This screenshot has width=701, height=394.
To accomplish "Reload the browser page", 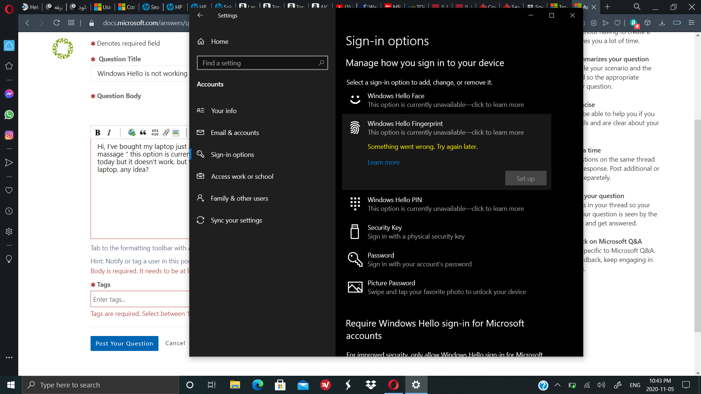I will point(56,23).
